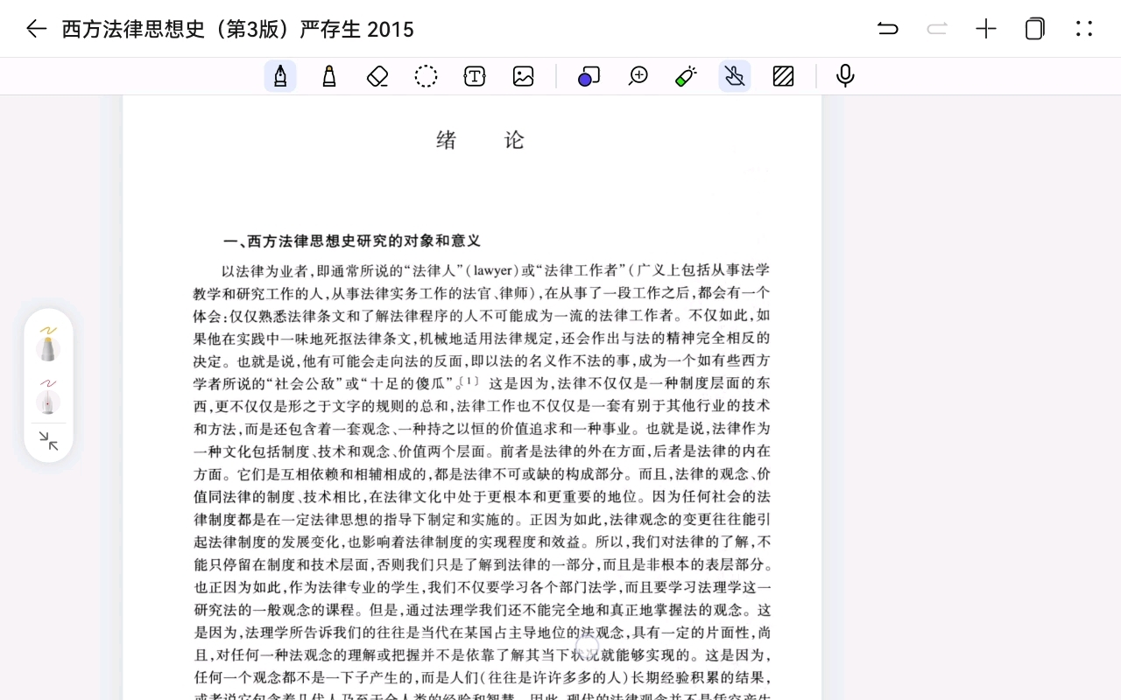The image size is (1121, 700).
Task: Tap the footnote marker [1]
Action: (471, 381)
